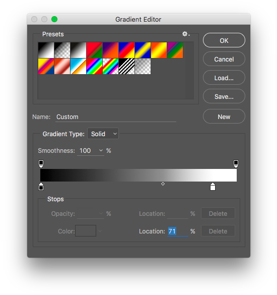Click the Location field showing 71
This screenshot has height=295, width=277.
click(x=178, y=231)
